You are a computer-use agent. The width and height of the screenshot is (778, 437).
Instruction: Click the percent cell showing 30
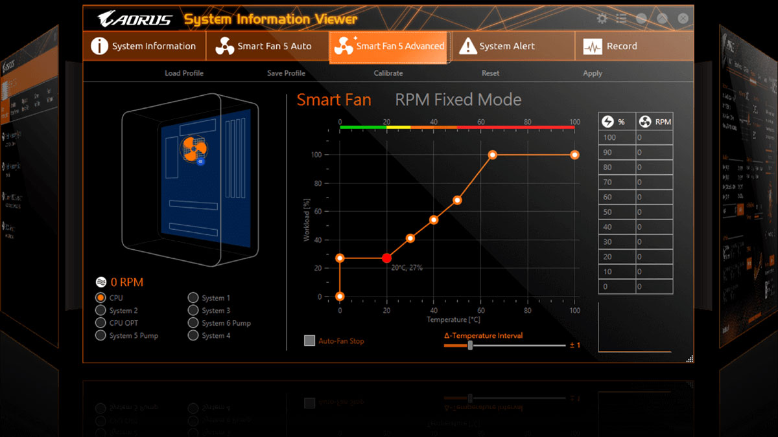pos(617,242)
